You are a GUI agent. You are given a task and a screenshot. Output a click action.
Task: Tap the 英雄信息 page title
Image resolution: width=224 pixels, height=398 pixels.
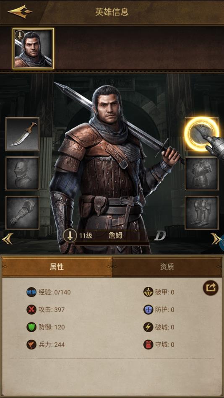[112, 12]
